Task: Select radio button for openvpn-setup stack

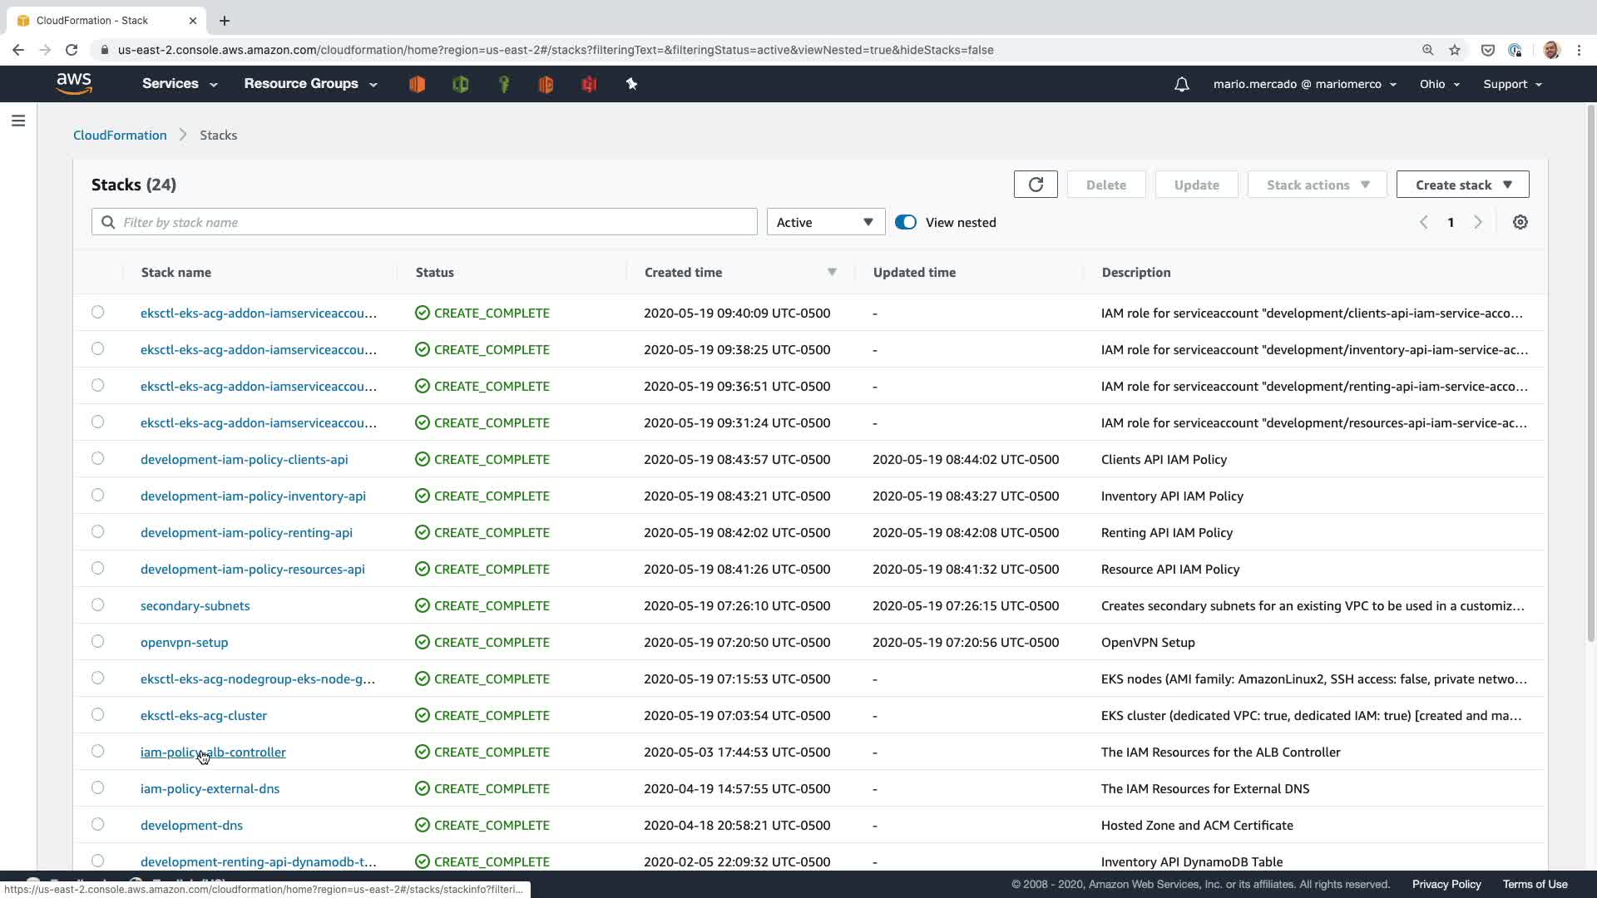Action: coord(98,641)
